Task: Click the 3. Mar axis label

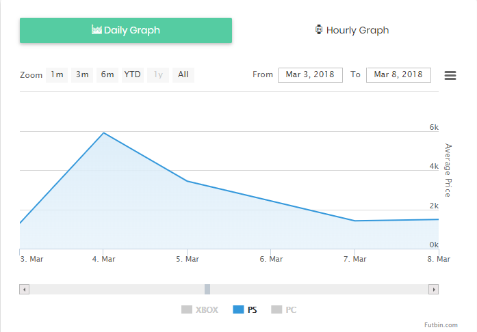Action: (31, 259)
